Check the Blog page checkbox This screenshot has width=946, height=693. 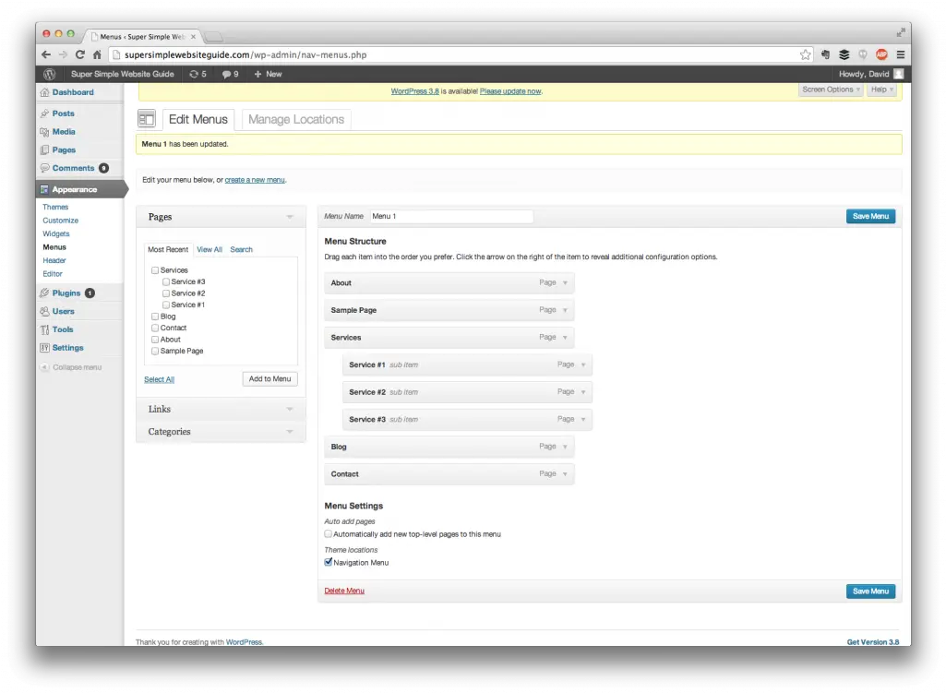click(155, 316)
